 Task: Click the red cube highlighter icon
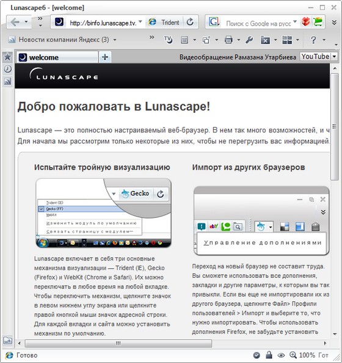[305, 22]
